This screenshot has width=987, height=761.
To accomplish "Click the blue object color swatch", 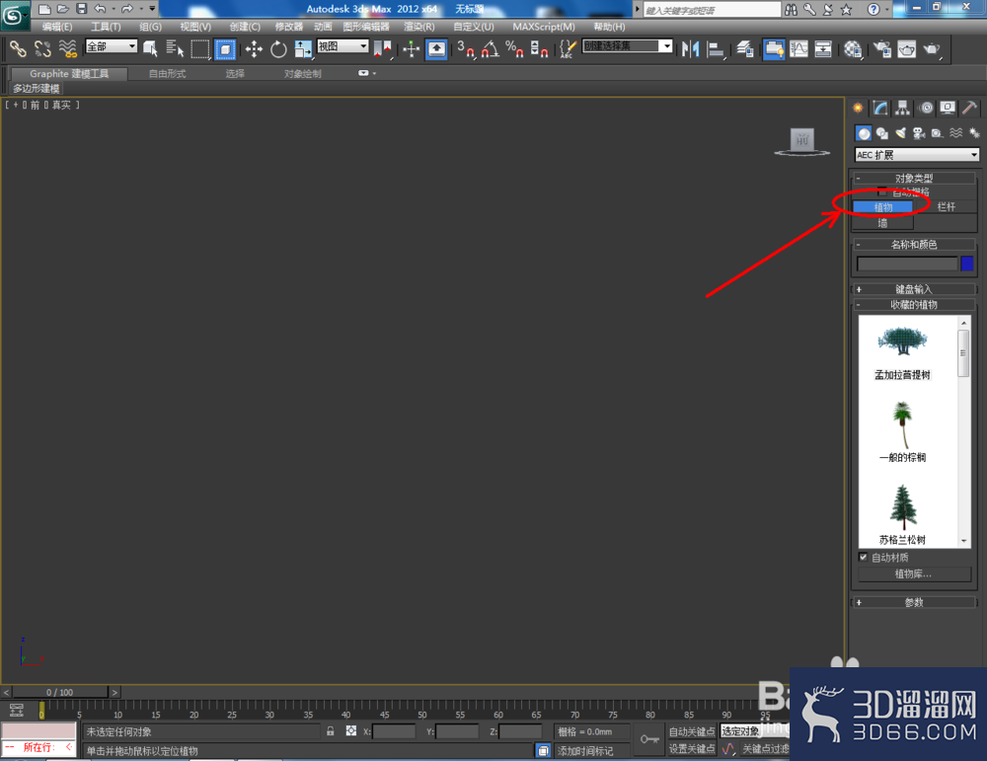I will coord(967,264).
